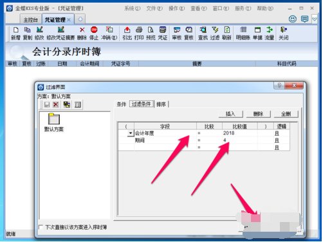Image resolution: width=323 pixels, height=242 pixels.
Task: Open the 查看 menu
Action: tap(199, 8)
